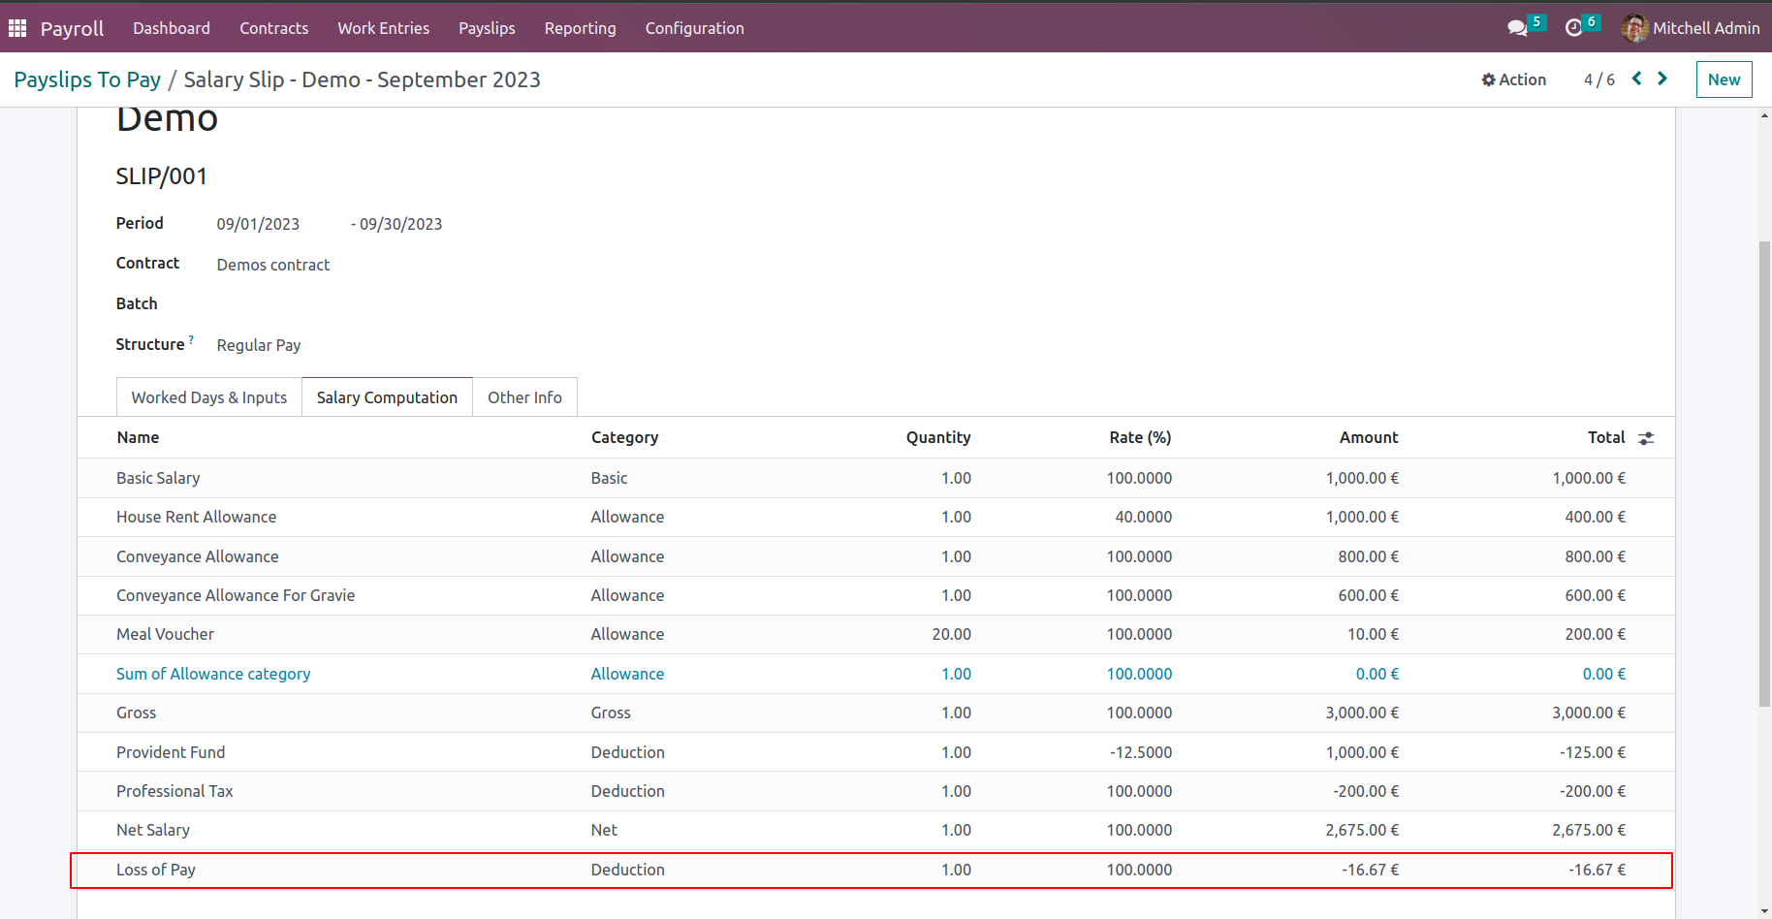Click the Payroll app title
The width and height of the screenshot is (1772, 919).
[72, 28]
